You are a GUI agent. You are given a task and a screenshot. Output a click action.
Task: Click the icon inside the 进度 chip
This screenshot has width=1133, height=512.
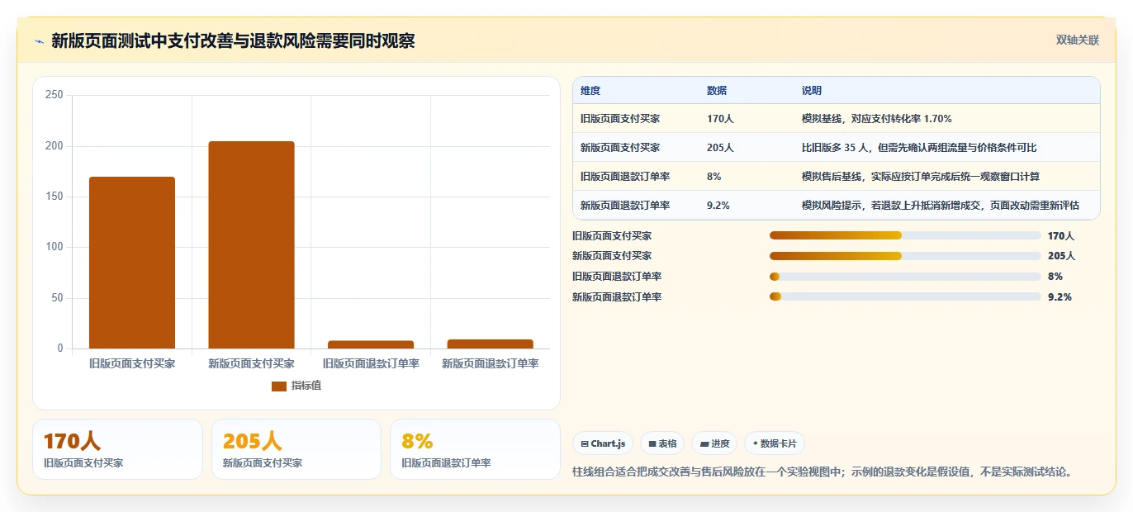point(704,444)
